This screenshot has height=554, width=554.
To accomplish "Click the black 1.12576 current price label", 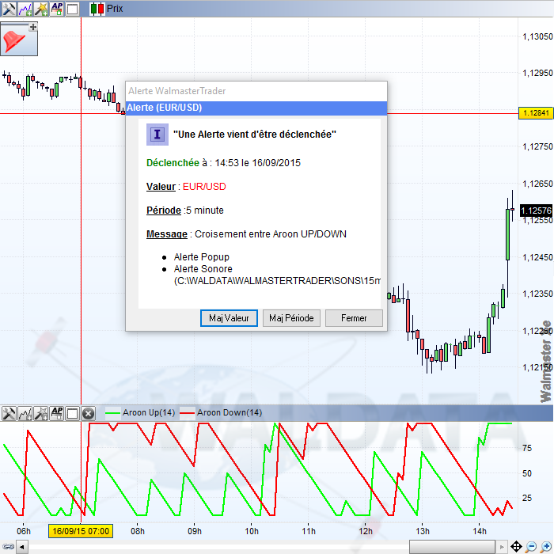I will [x=536, y=211].
